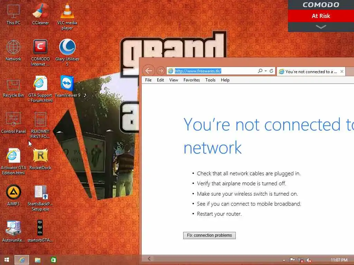354x265 pixels.
Task: Expand the COMODO widget chevron
Action: coord(321,27)
